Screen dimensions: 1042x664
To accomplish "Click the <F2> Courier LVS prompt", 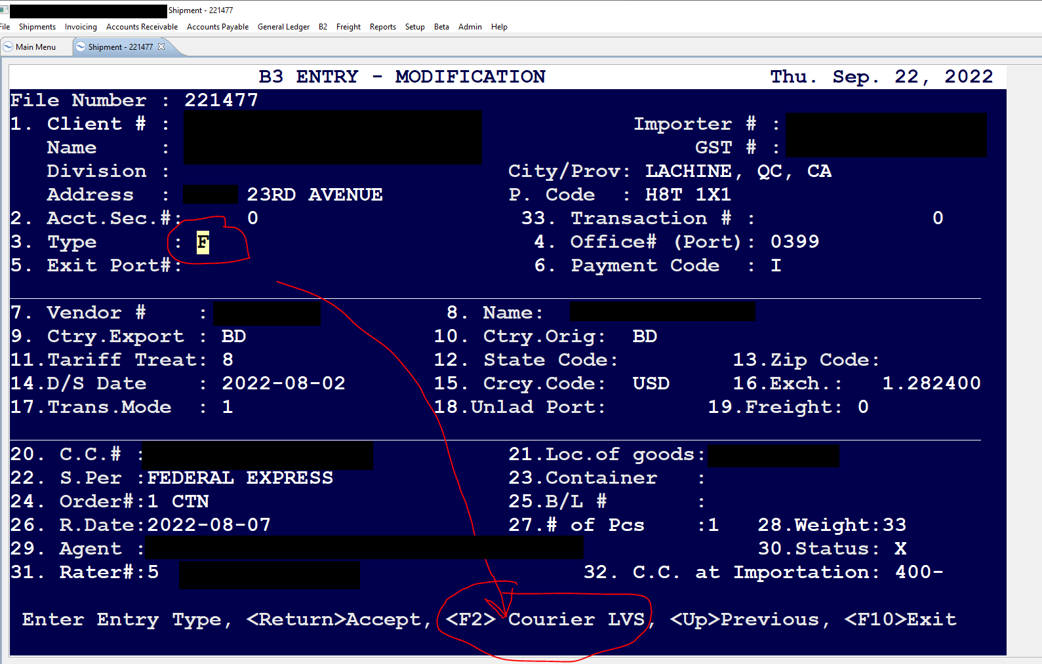I will (545, 619).
